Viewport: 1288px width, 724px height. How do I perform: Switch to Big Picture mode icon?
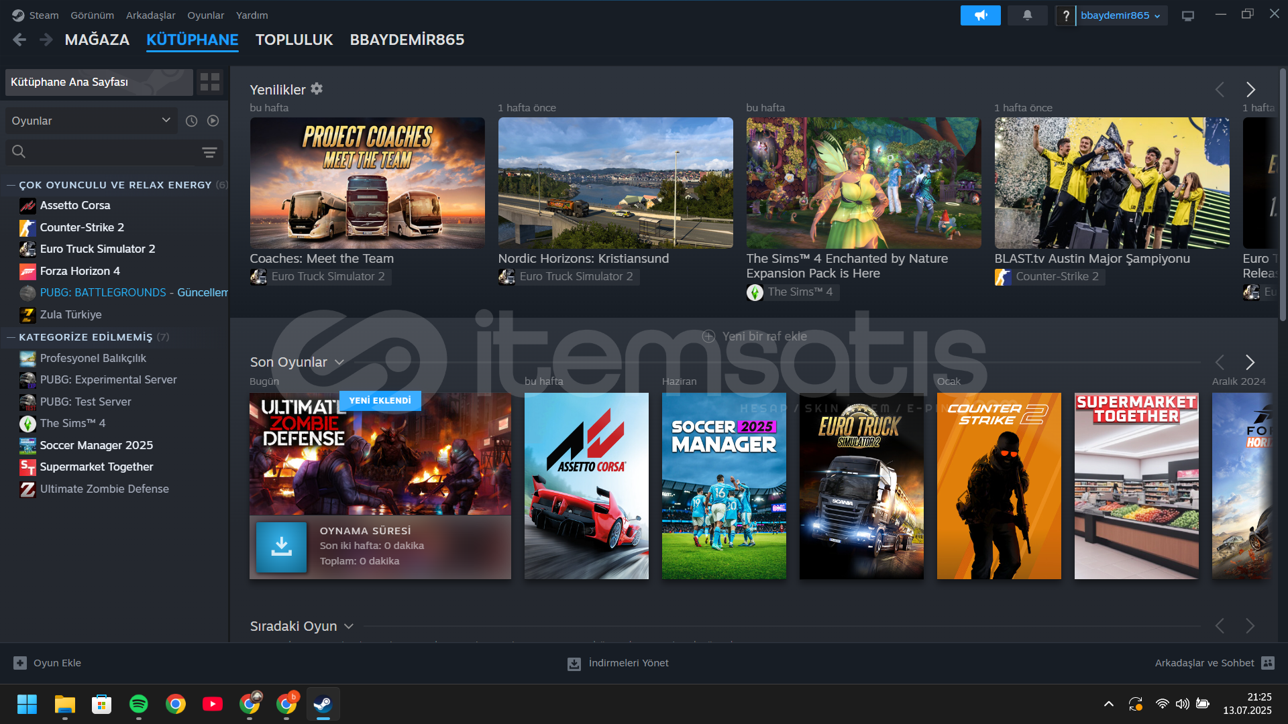[1188, 15]
